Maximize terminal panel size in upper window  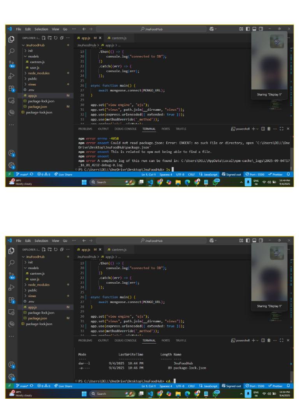(281, 129)
